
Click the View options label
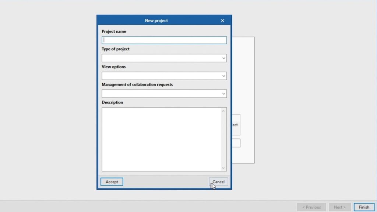[x=113, y=67]
